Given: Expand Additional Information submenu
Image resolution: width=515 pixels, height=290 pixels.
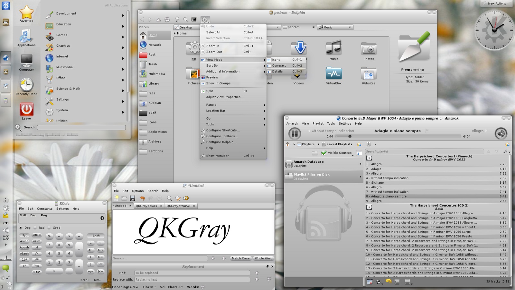Looking at the screenshot, I should click(x=233, y=72).
